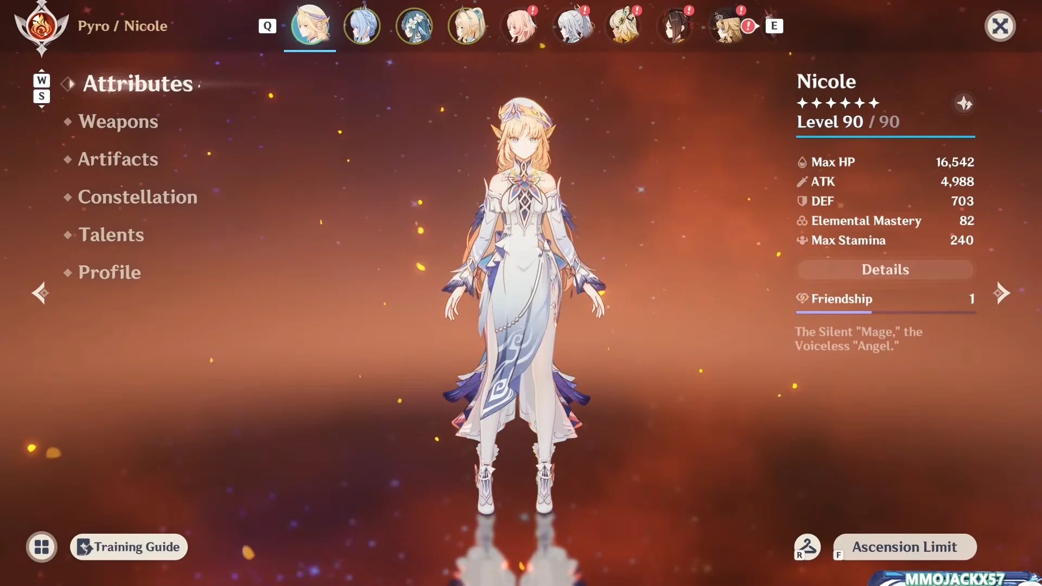The width and height of the screenshot is (1042, 586).
Task: Click the Q previous-character key icon
Action: [x=268, y=26]
